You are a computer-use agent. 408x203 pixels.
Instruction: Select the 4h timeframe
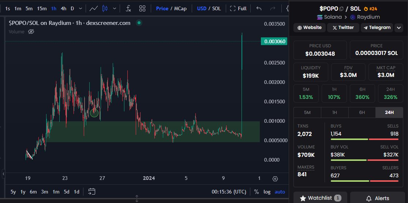coord(64,8)
